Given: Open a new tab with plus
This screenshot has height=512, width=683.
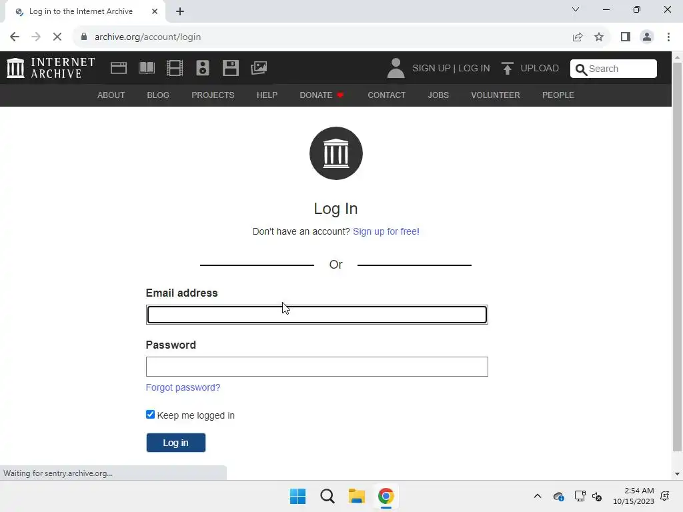Looking at the screenshot, I should coord(180,11).
